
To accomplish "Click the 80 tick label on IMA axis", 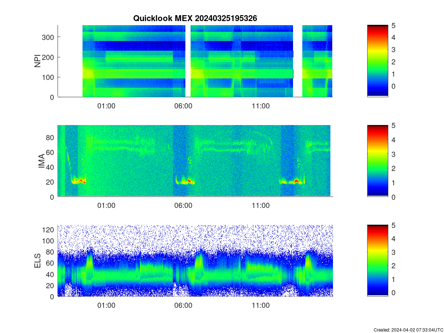I will tap(51, 137).
